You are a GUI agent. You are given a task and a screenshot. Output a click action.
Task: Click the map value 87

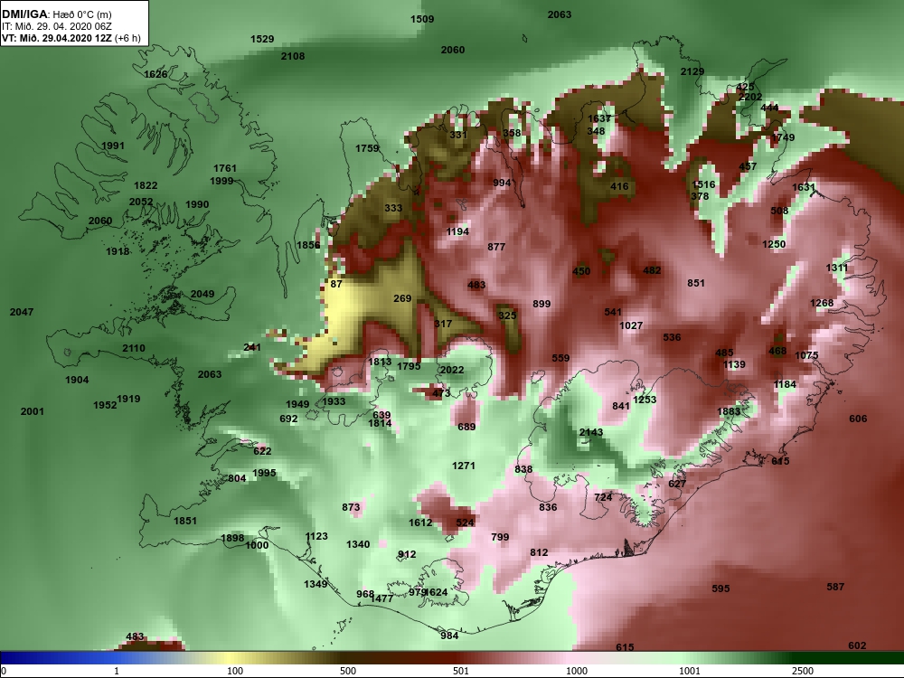[336, 284]
